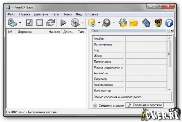Open the search dropdown arrow
182x122 pixels.
[114, 23]
